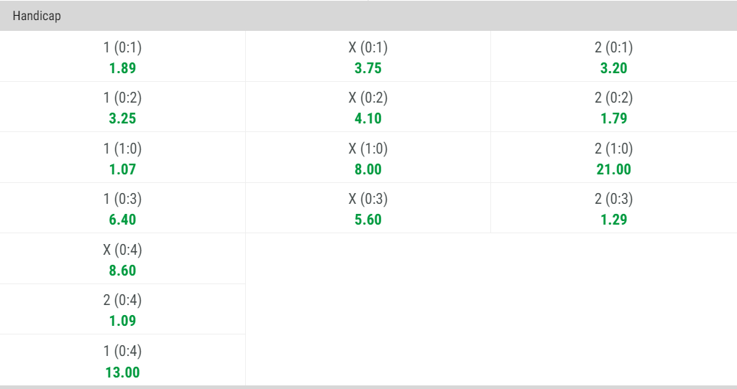This screenshot has height=389, width=737.
Task: Click X (0:2) odds 4.10
Action: 368,107
